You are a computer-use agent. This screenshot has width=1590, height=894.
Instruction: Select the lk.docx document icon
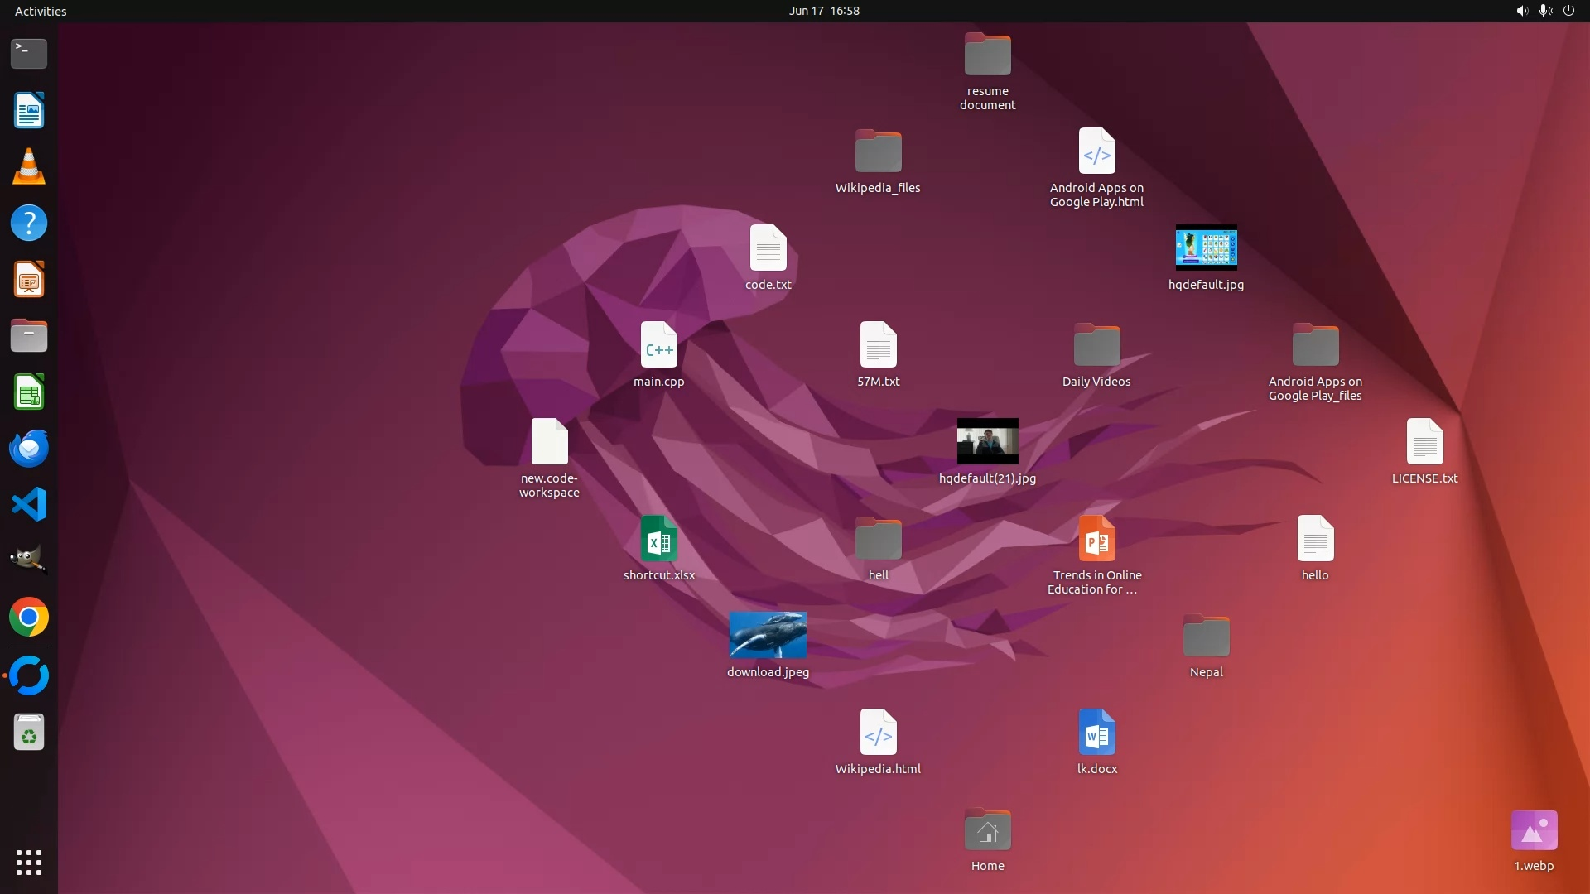[x=1096, y=733]
